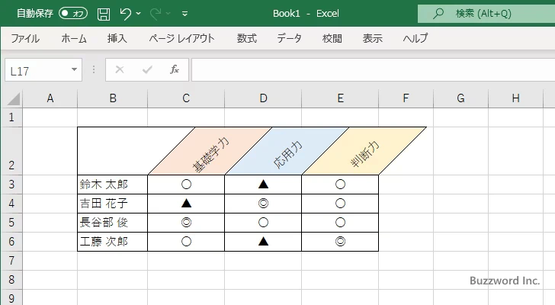Select 吉田 花子's ▲ 基礎学力 cell
This screenshot has width=555, height=305.
(186, 204)
